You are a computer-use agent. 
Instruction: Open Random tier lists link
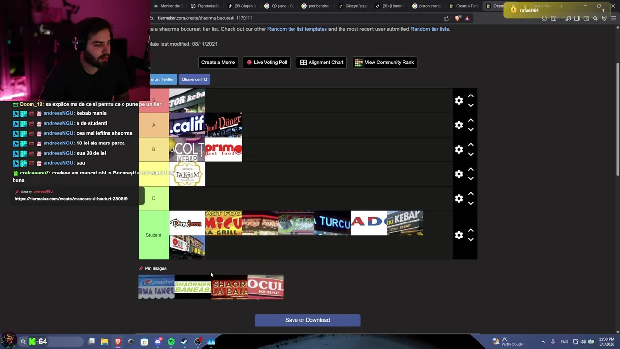[x=429, y=29]
